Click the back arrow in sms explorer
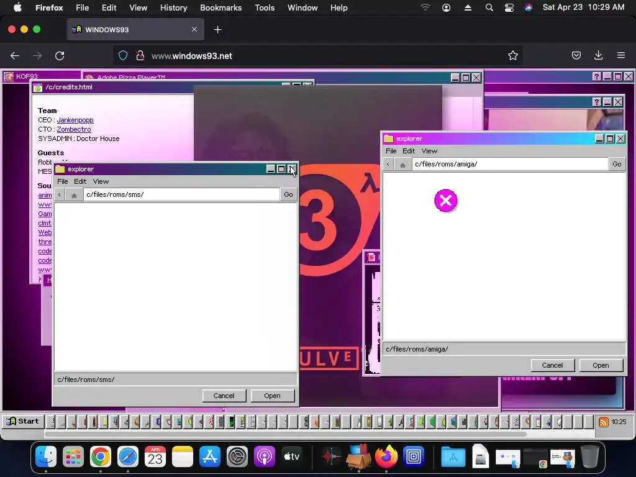The height and width of the screenshot is (477, 636). (60, 194)
